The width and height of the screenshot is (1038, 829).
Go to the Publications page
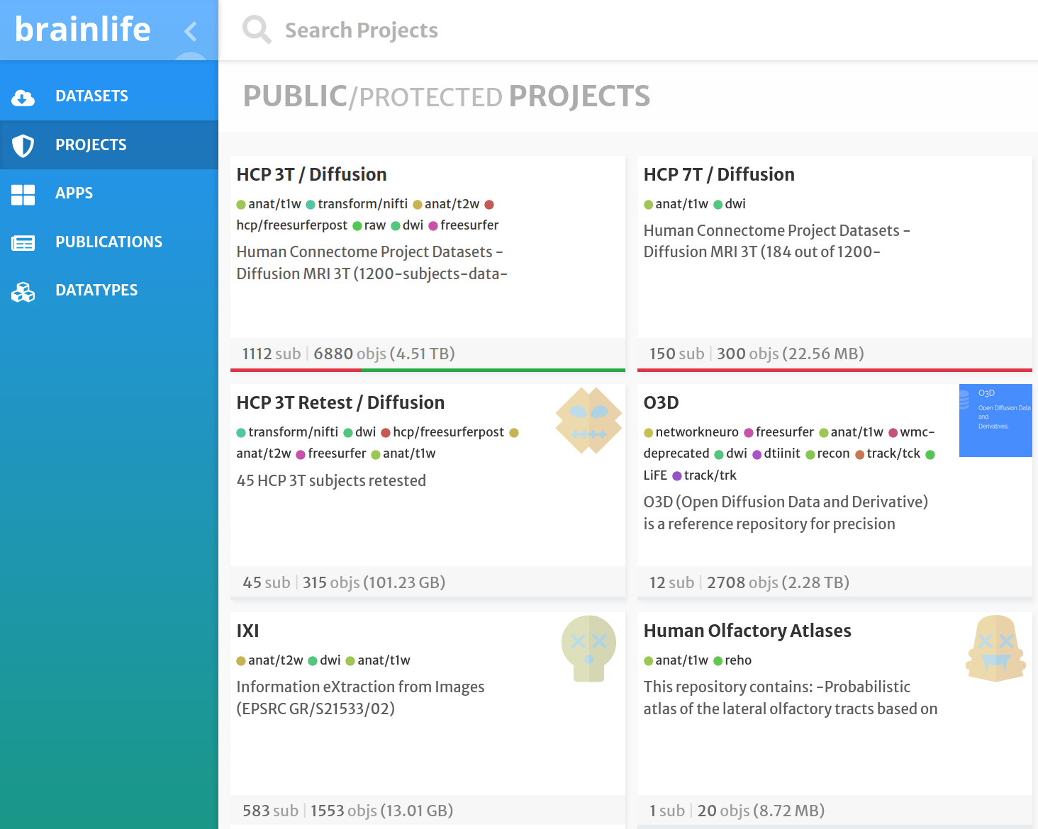[108, 242]
